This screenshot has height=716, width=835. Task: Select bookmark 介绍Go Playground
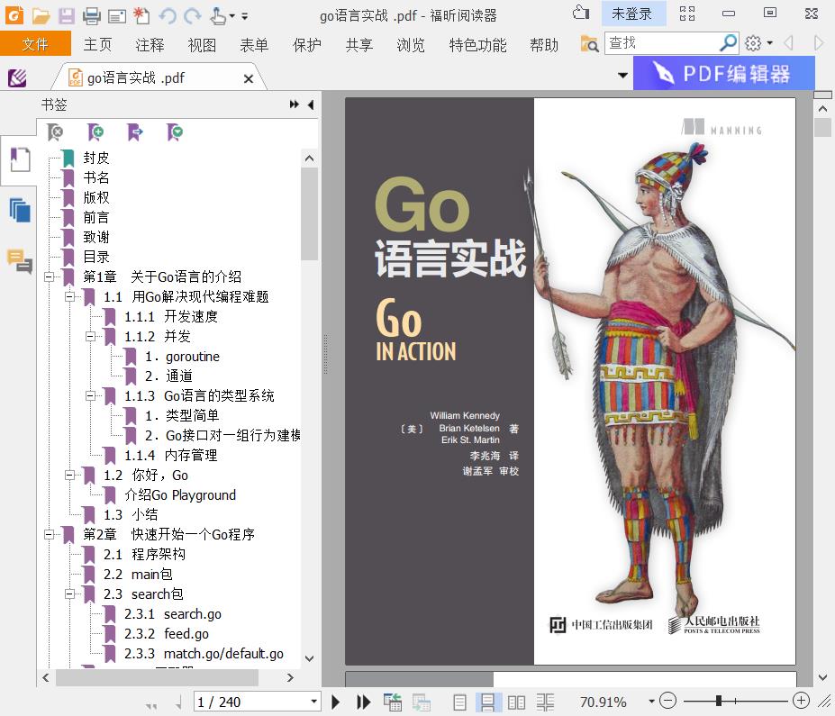(x=180, y=495)
